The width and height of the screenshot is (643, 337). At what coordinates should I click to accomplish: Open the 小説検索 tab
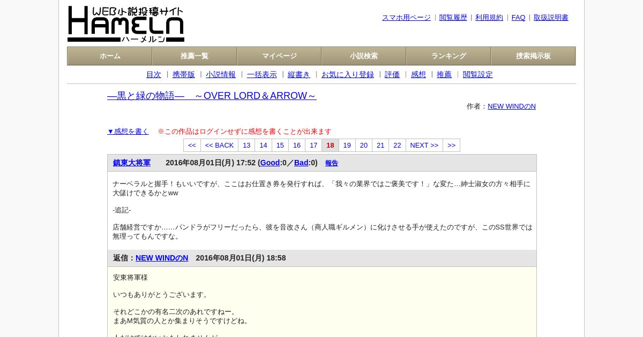pos(364,56)
